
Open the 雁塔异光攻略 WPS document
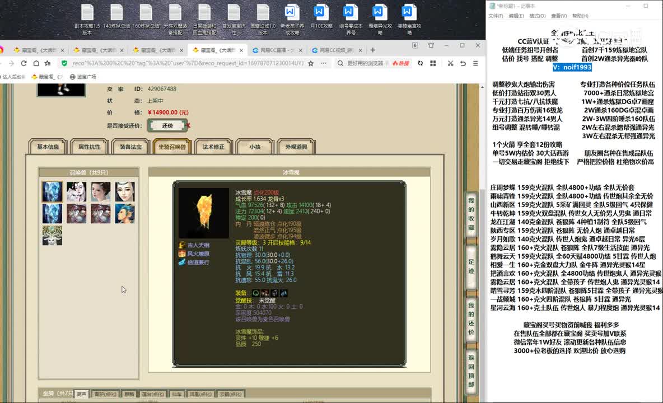point(380,19)
